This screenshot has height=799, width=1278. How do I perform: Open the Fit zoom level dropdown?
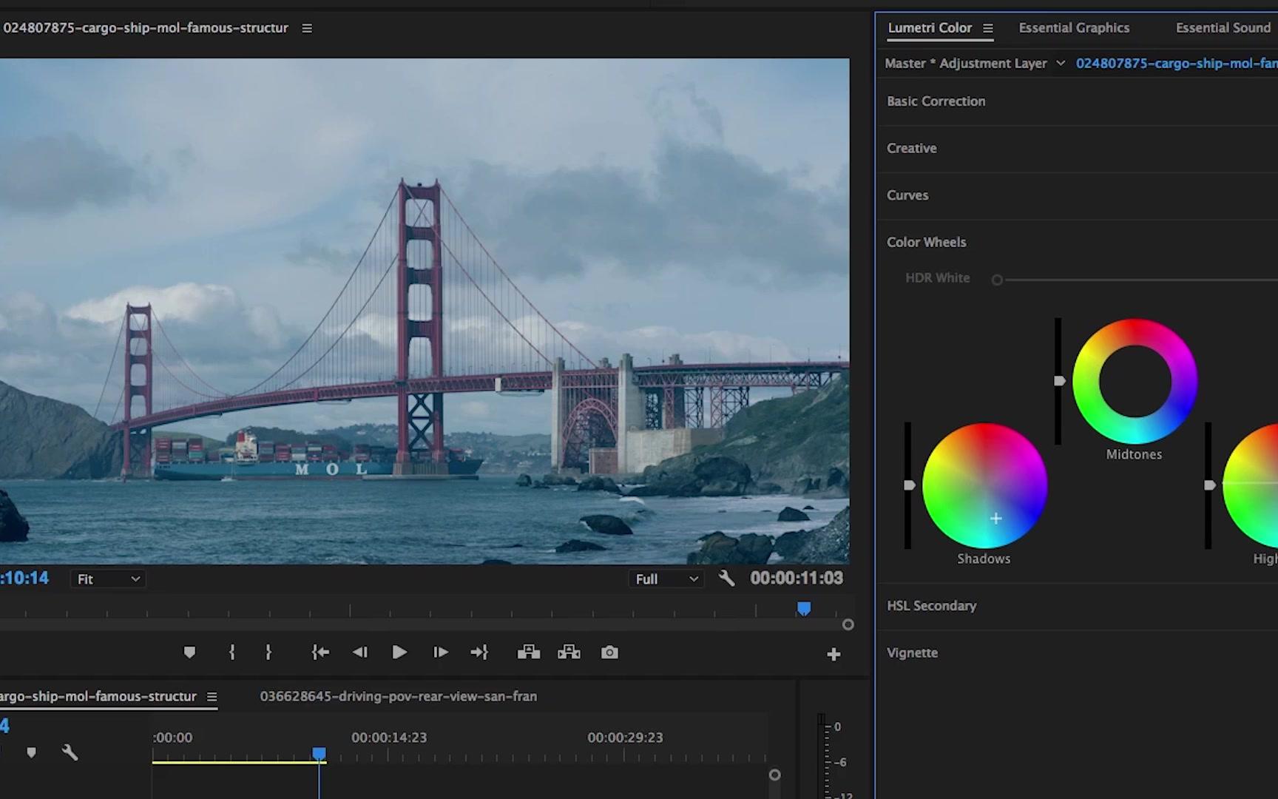point(106,579)
